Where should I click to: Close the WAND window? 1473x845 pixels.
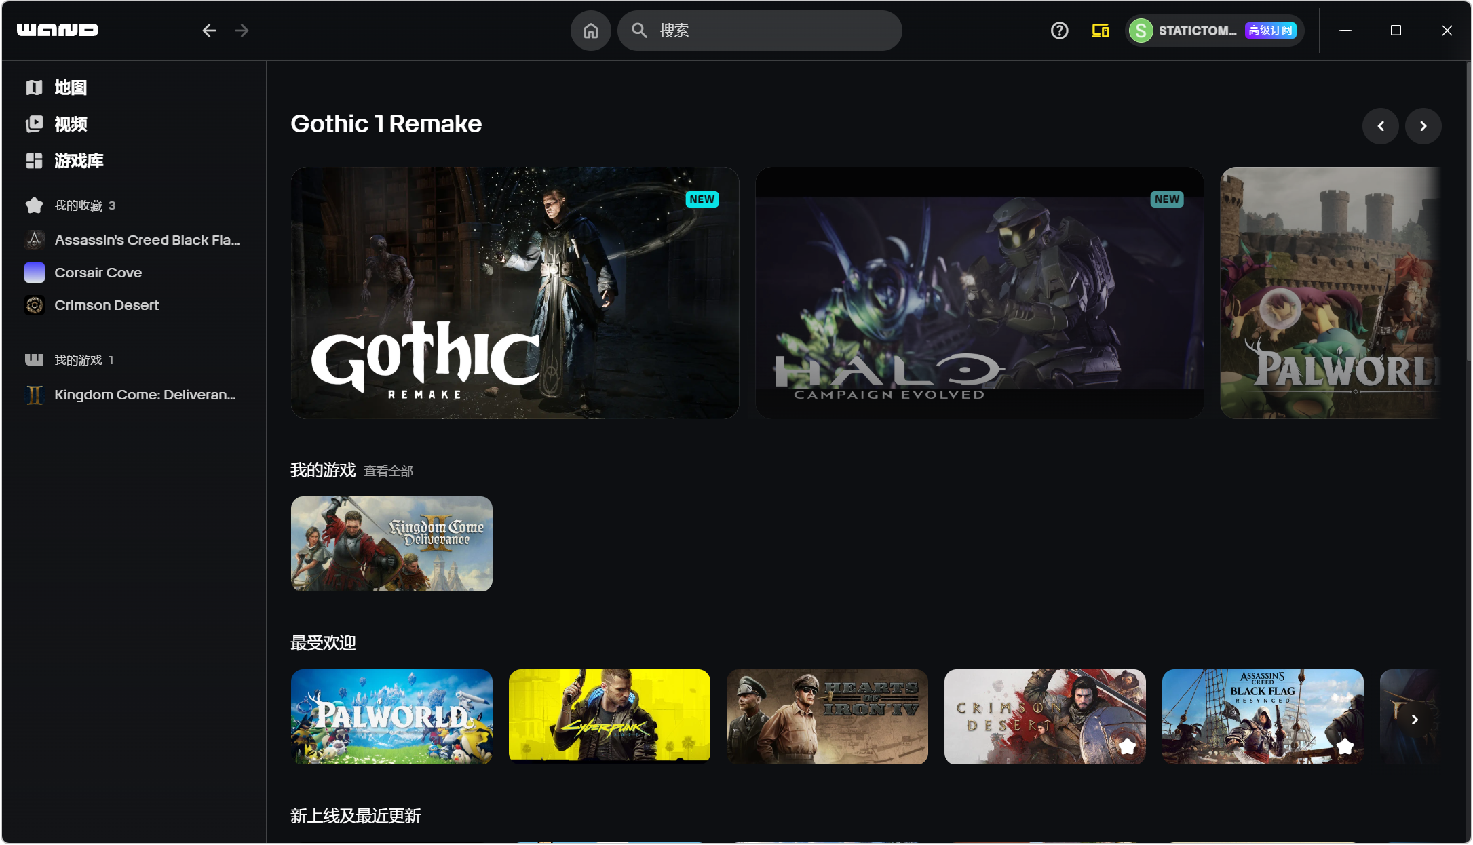tap(1447, 31)
